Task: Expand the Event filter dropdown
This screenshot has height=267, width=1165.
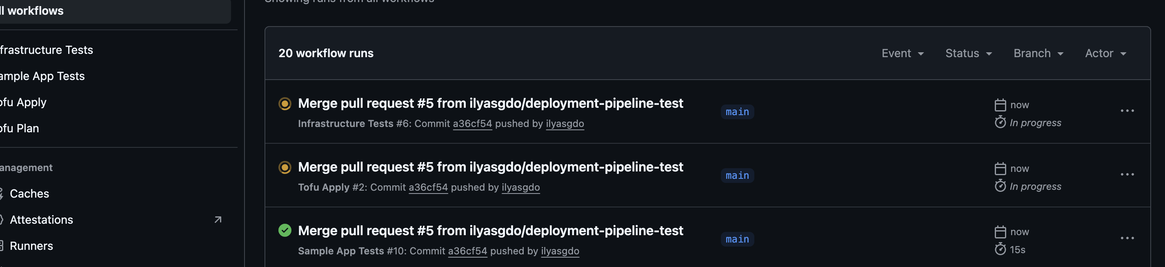Action: click(x=902, y=53)
